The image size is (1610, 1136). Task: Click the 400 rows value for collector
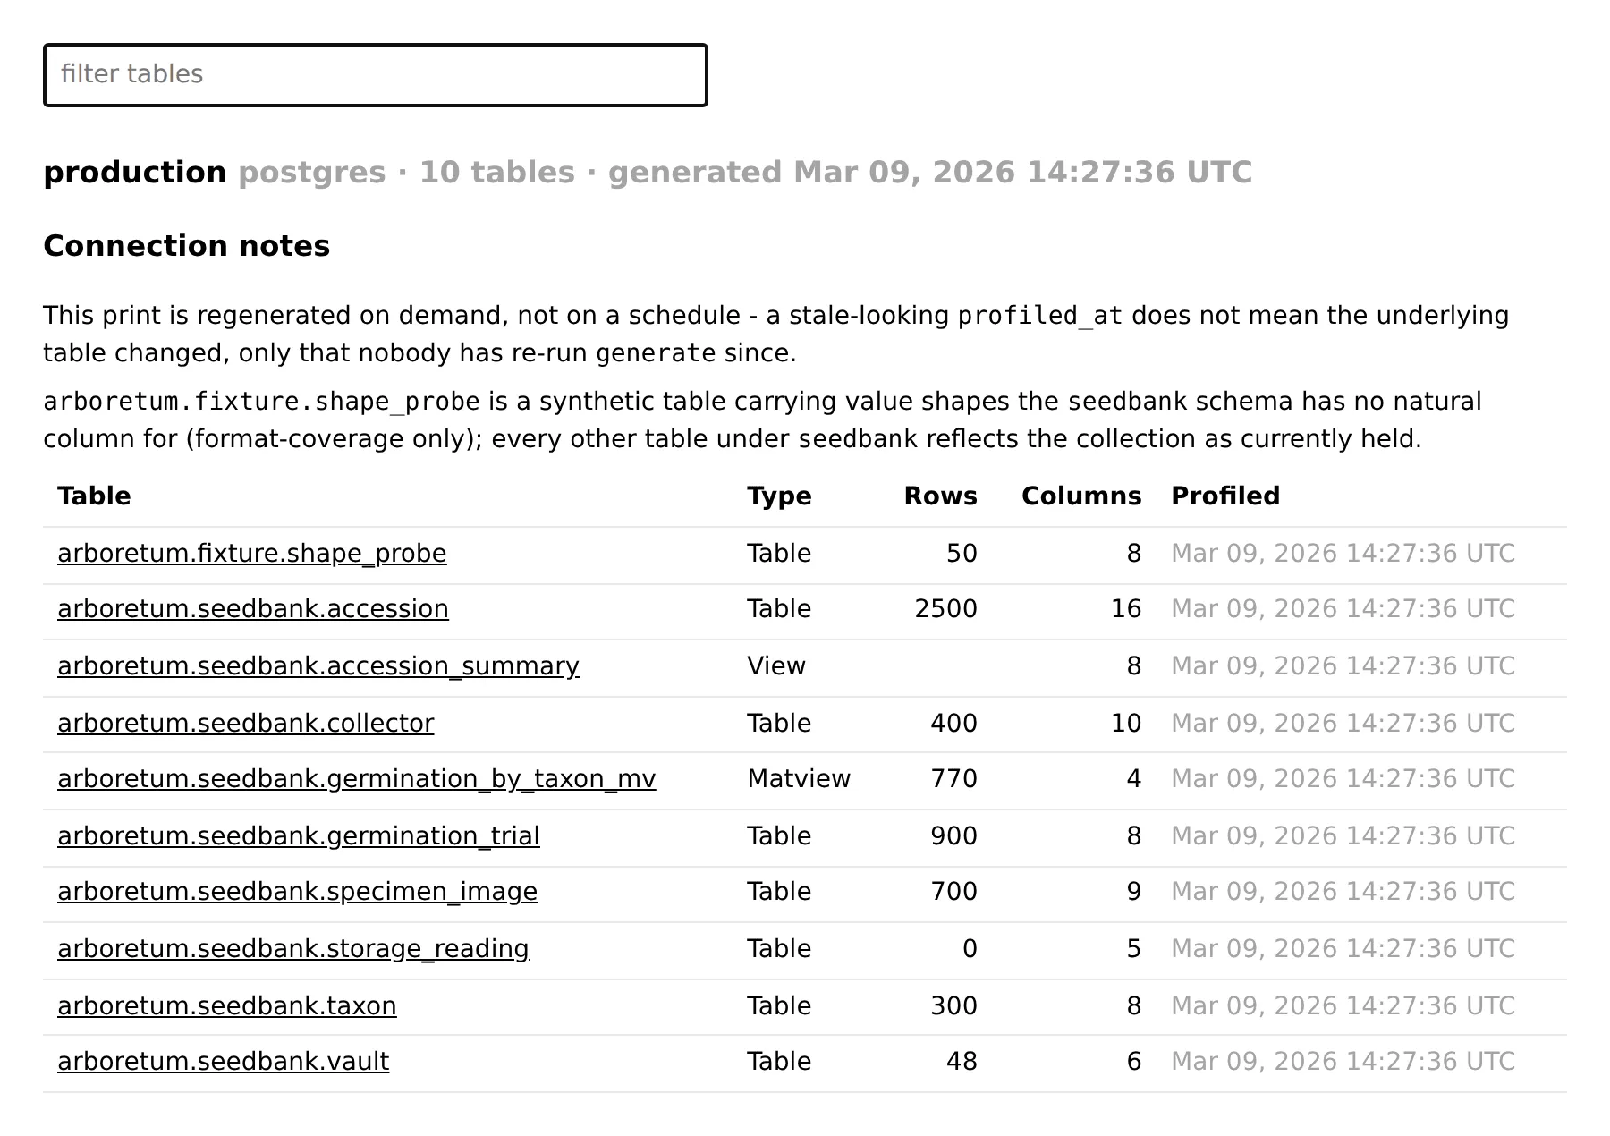[x=953, y=724]
